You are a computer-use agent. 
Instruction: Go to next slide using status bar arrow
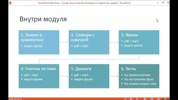point(137,99)
